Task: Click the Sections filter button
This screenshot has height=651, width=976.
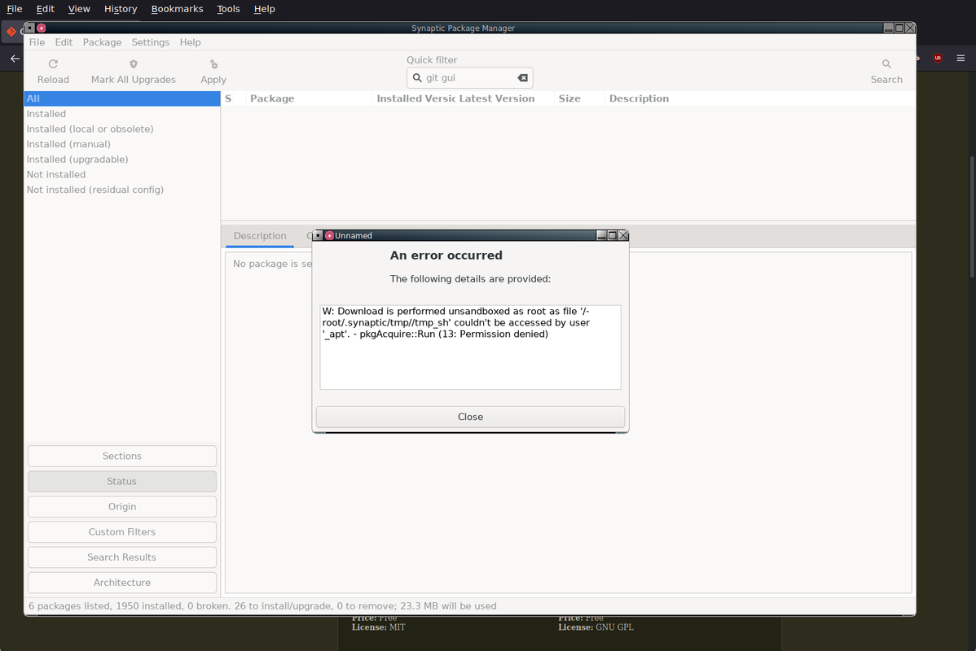Action: (122, 456)
